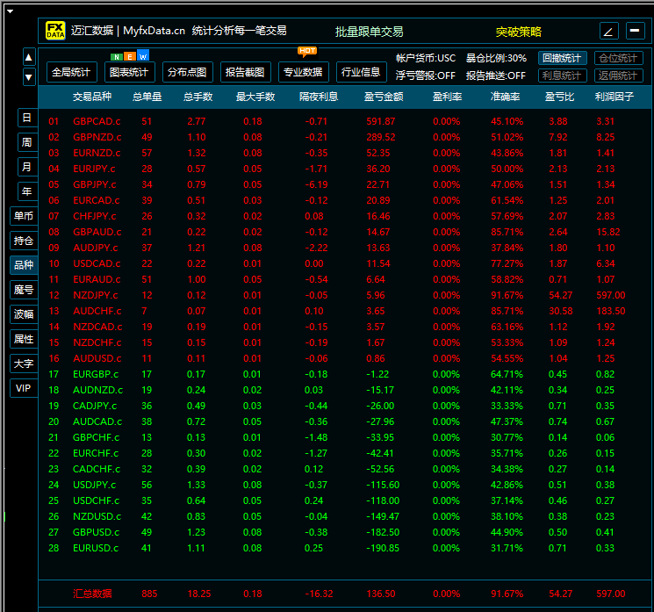
Task: Switch to 月 monthly view tab
Action: click(x=26, y=167)
